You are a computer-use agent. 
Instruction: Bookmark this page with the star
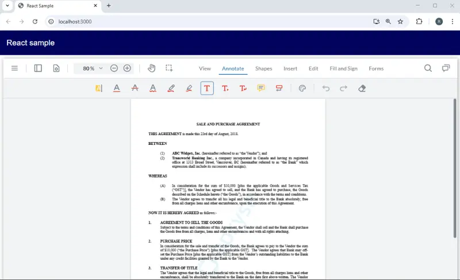[x=400, y=21]
